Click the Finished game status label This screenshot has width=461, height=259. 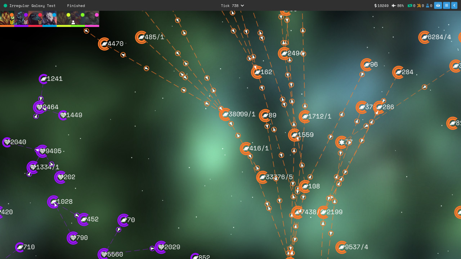(x=76, y=5)
